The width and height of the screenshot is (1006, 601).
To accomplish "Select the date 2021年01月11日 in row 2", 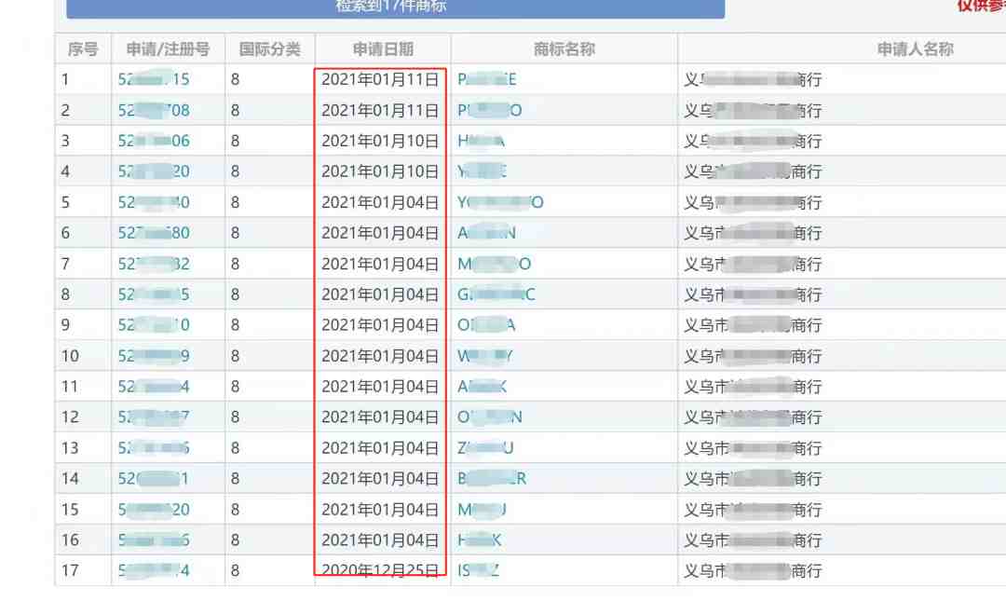I will click(x=380, y=111).
